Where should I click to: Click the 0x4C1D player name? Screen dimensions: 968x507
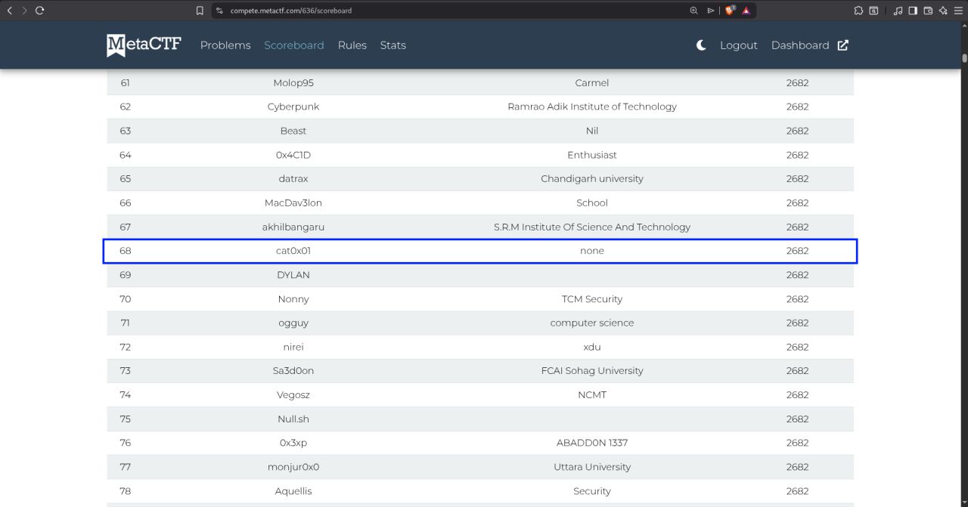pos(293,155)
